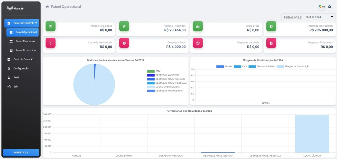The image size is (337, 159).
Task: Click the green cart icon for Vendas Realizadas
Action: point(50,26)
